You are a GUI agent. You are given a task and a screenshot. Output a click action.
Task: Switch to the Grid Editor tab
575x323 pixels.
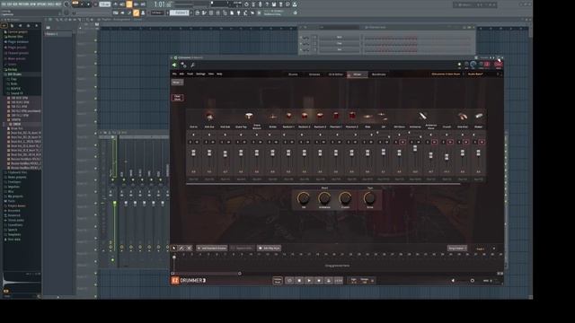click(x=335, y=74)
